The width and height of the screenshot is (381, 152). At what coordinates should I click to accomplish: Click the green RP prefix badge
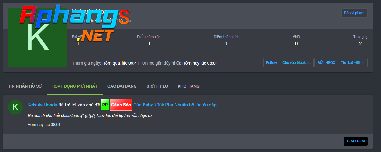[105, 105]
